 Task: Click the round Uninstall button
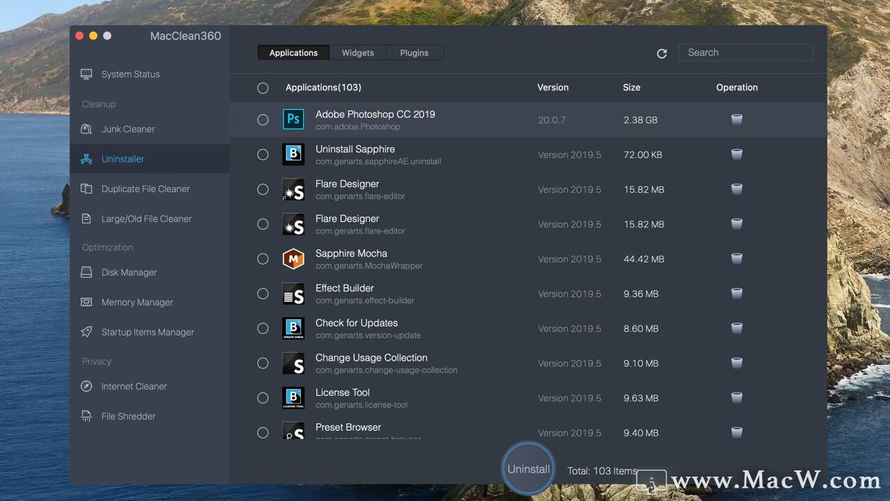click(528, 469)
